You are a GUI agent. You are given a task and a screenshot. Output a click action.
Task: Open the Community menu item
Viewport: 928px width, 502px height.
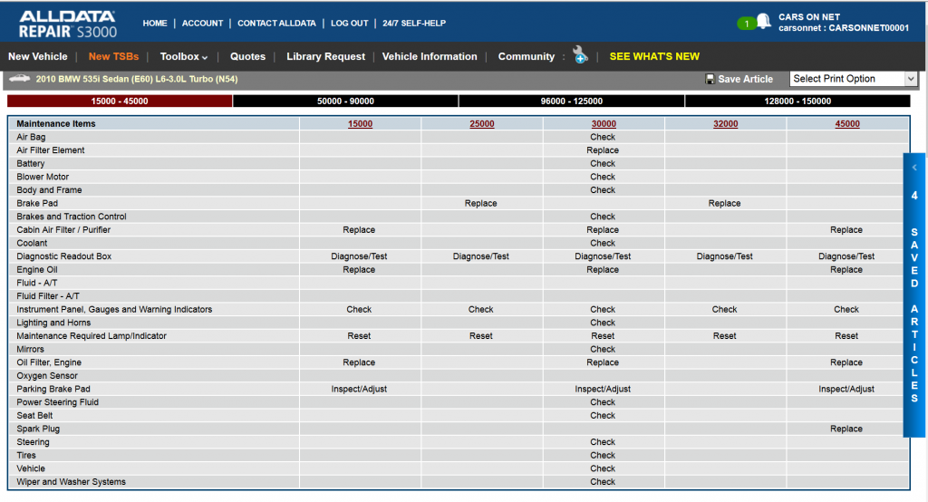(x=527, y=57)
